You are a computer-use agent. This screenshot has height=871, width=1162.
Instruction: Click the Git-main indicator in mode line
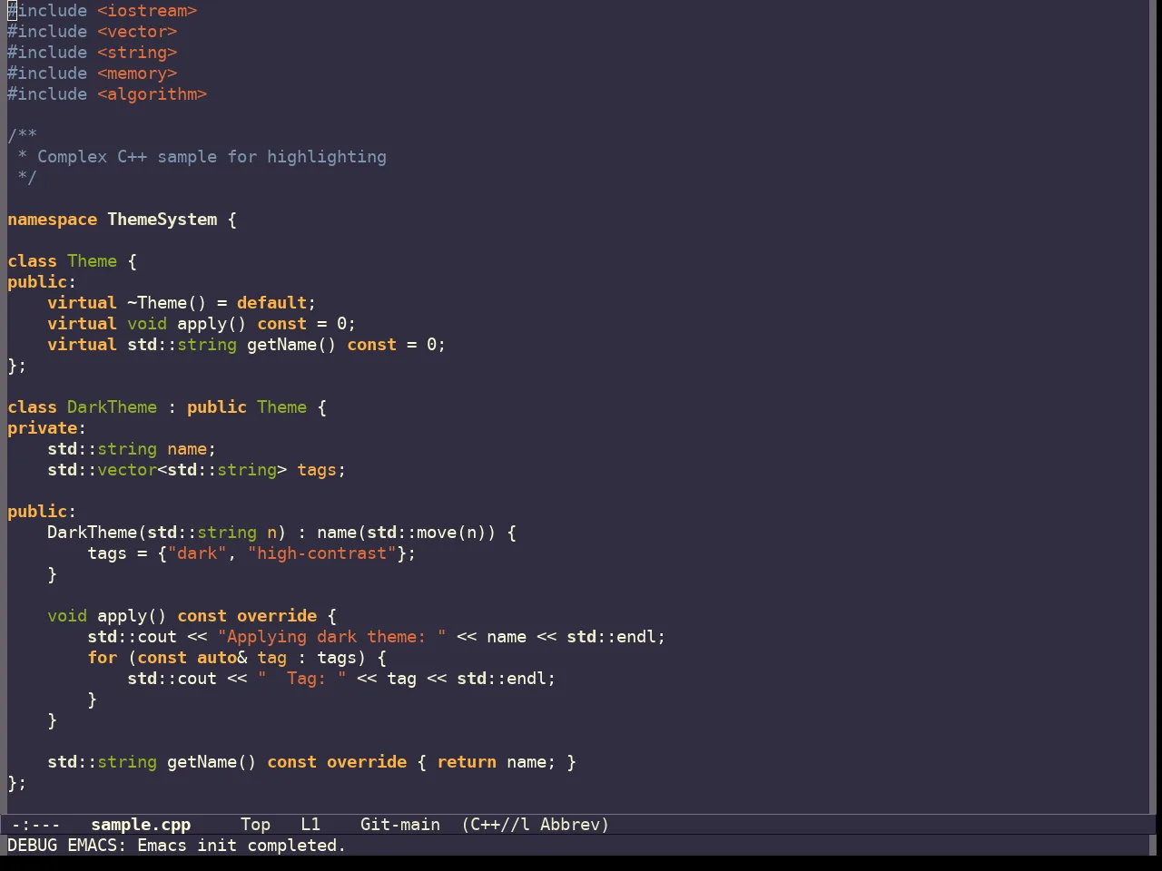(x=400, y=825)
